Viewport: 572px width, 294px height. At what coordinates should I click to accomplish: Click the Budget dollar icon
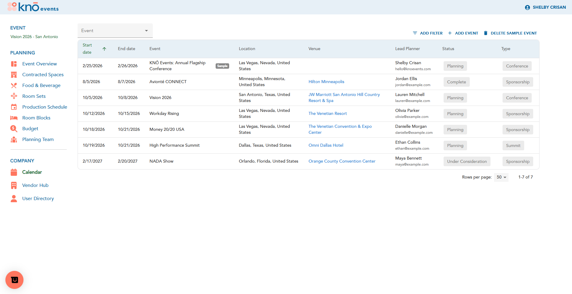[14, 129]
